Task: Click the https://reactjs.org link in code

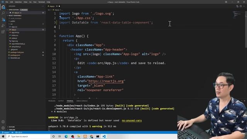Action: tap(106, 81)
